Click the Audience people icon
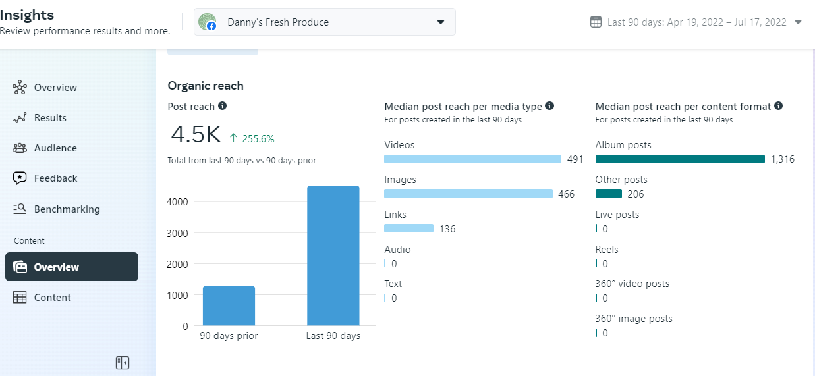Viewport: 815px width, 376px height. point(20,148)
